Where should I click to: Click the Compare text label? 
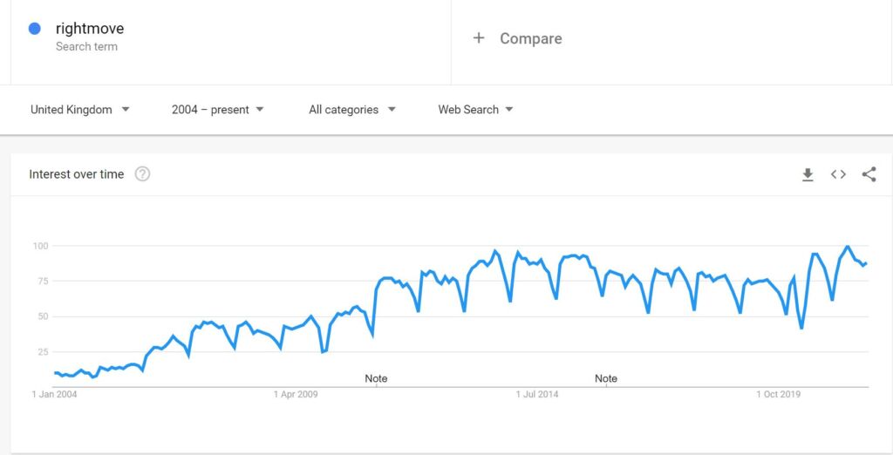click(x=530, y=38)
